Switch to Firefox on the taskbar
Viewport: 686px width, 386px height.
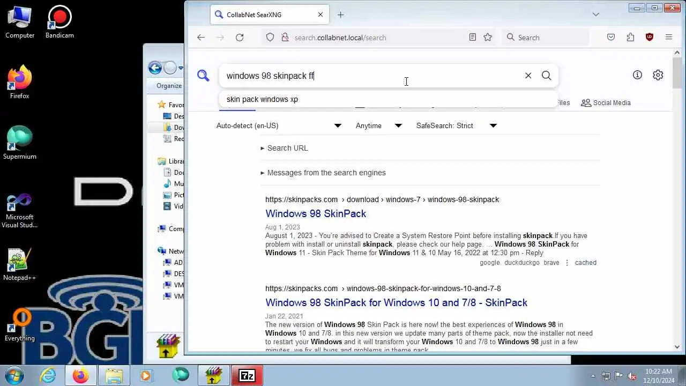(x=80, y=376)
